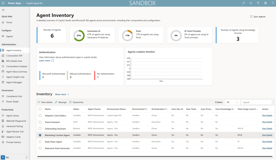Open the app launcher waffle icon
The width and height of the screenshot is (276, 160).
[x=3, y=3]
